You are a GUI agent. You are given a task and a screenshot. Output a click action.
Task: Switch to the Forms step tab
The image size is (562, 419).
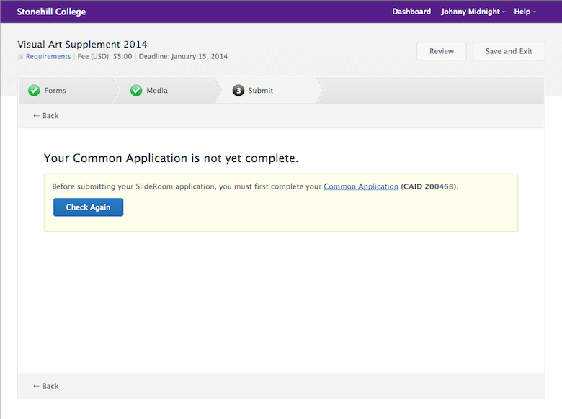point(68,90)
